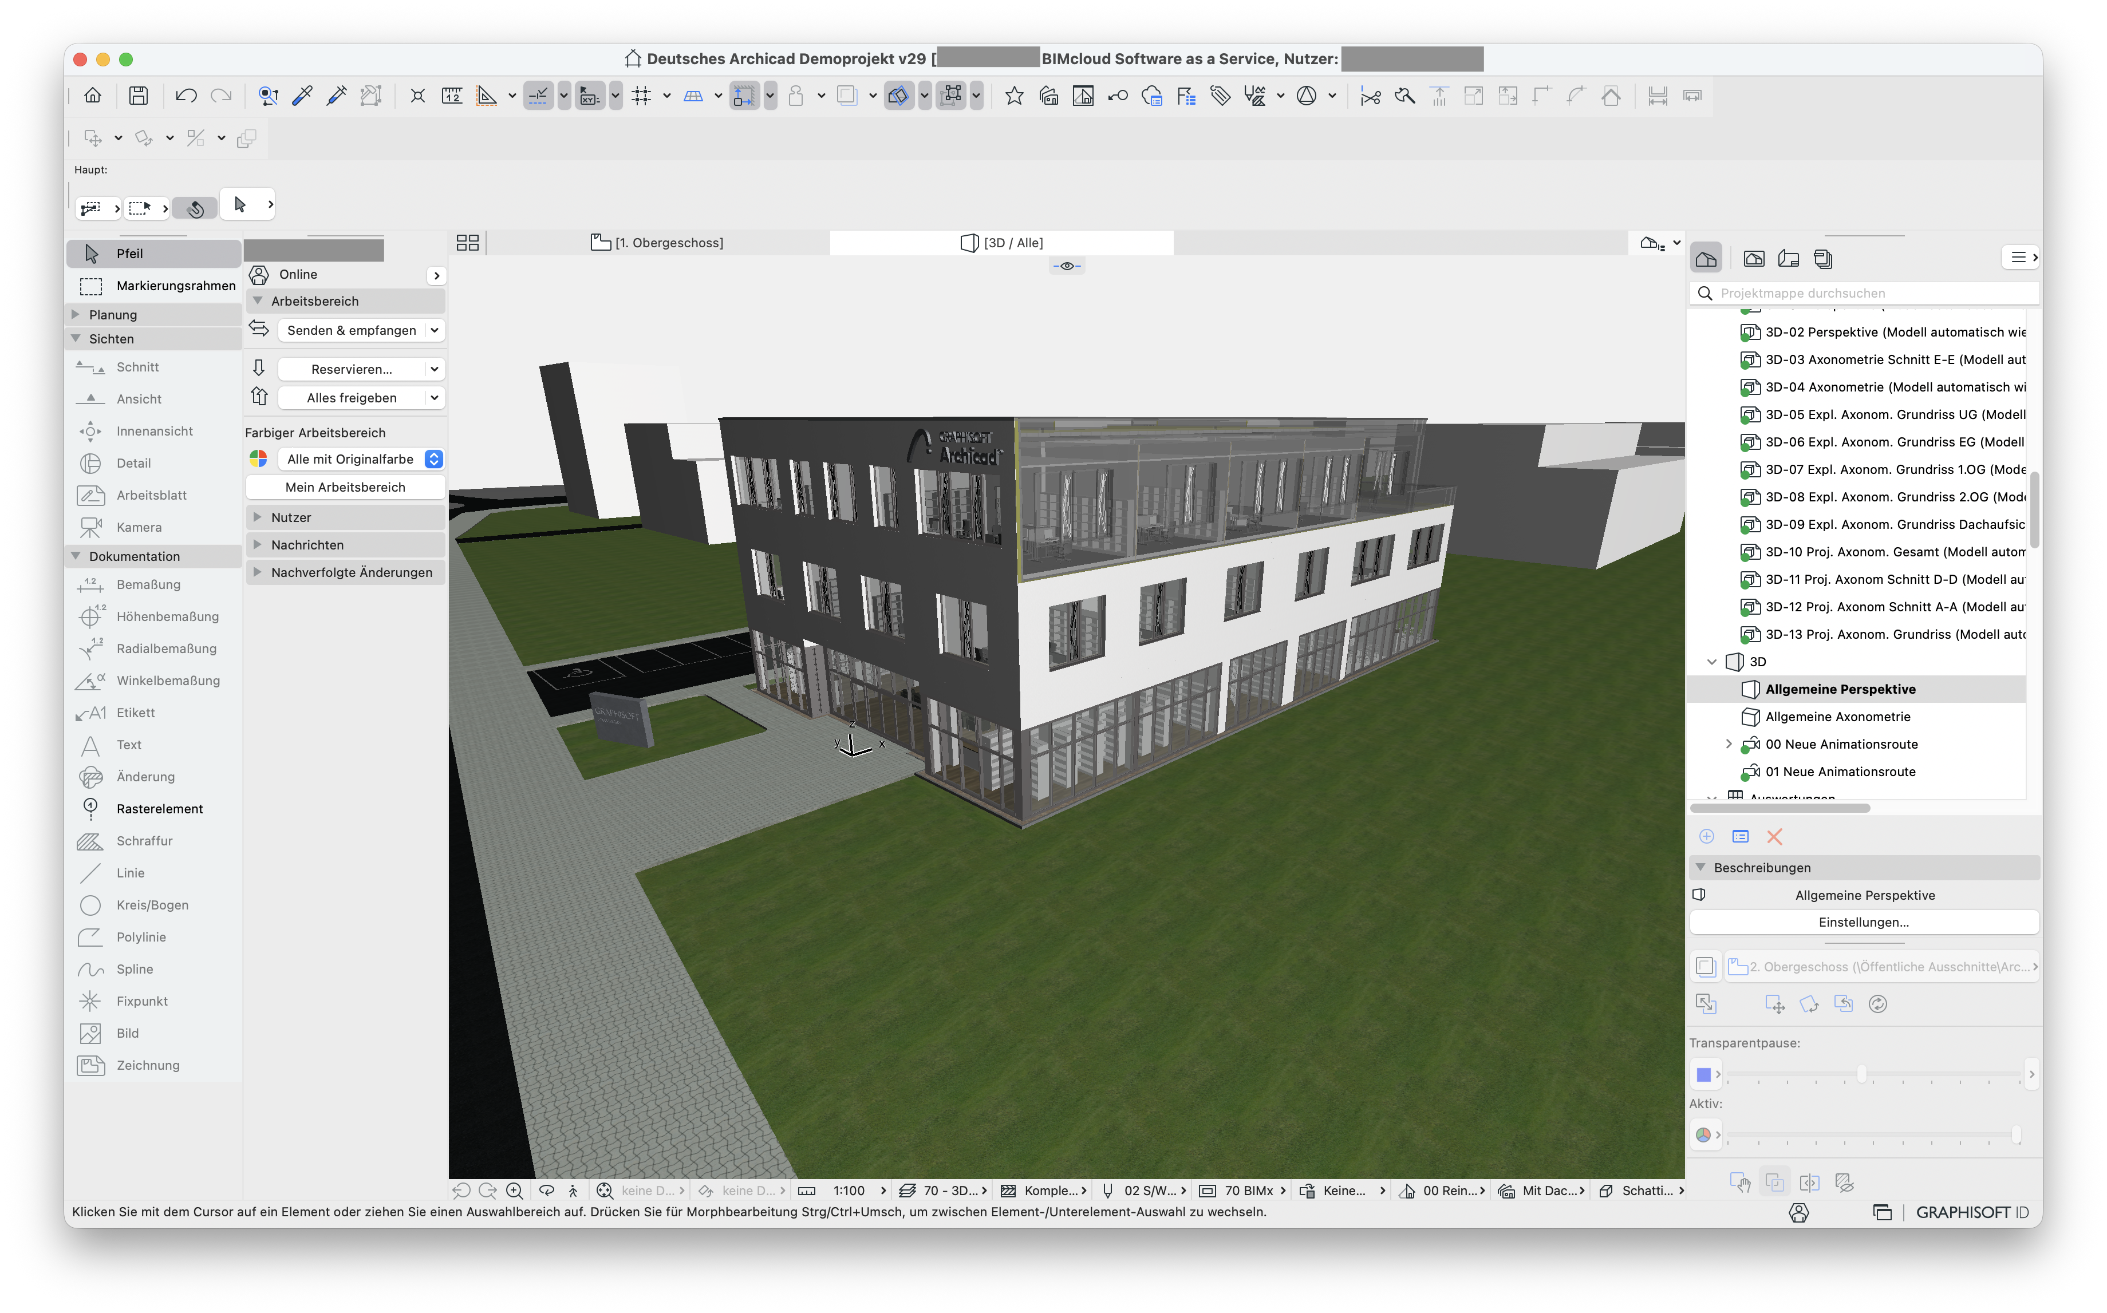Toggle the Layout Book button in navigator

point(1788,259)
